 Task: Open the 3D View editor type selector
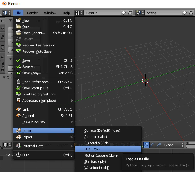coord(7,145)
